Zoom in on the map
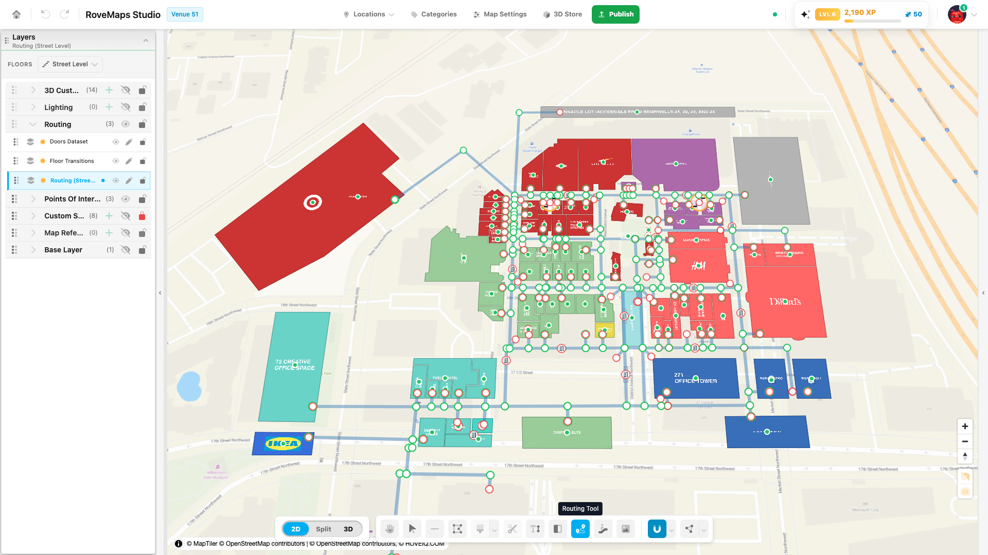Viewport: 988px width, 555px height. tap(965, 426)
